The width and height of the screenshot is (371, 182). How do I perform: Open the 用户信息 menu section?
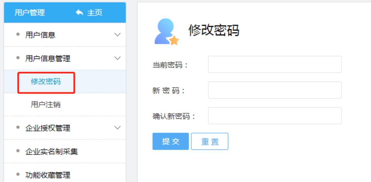click(x=40, y=35)
